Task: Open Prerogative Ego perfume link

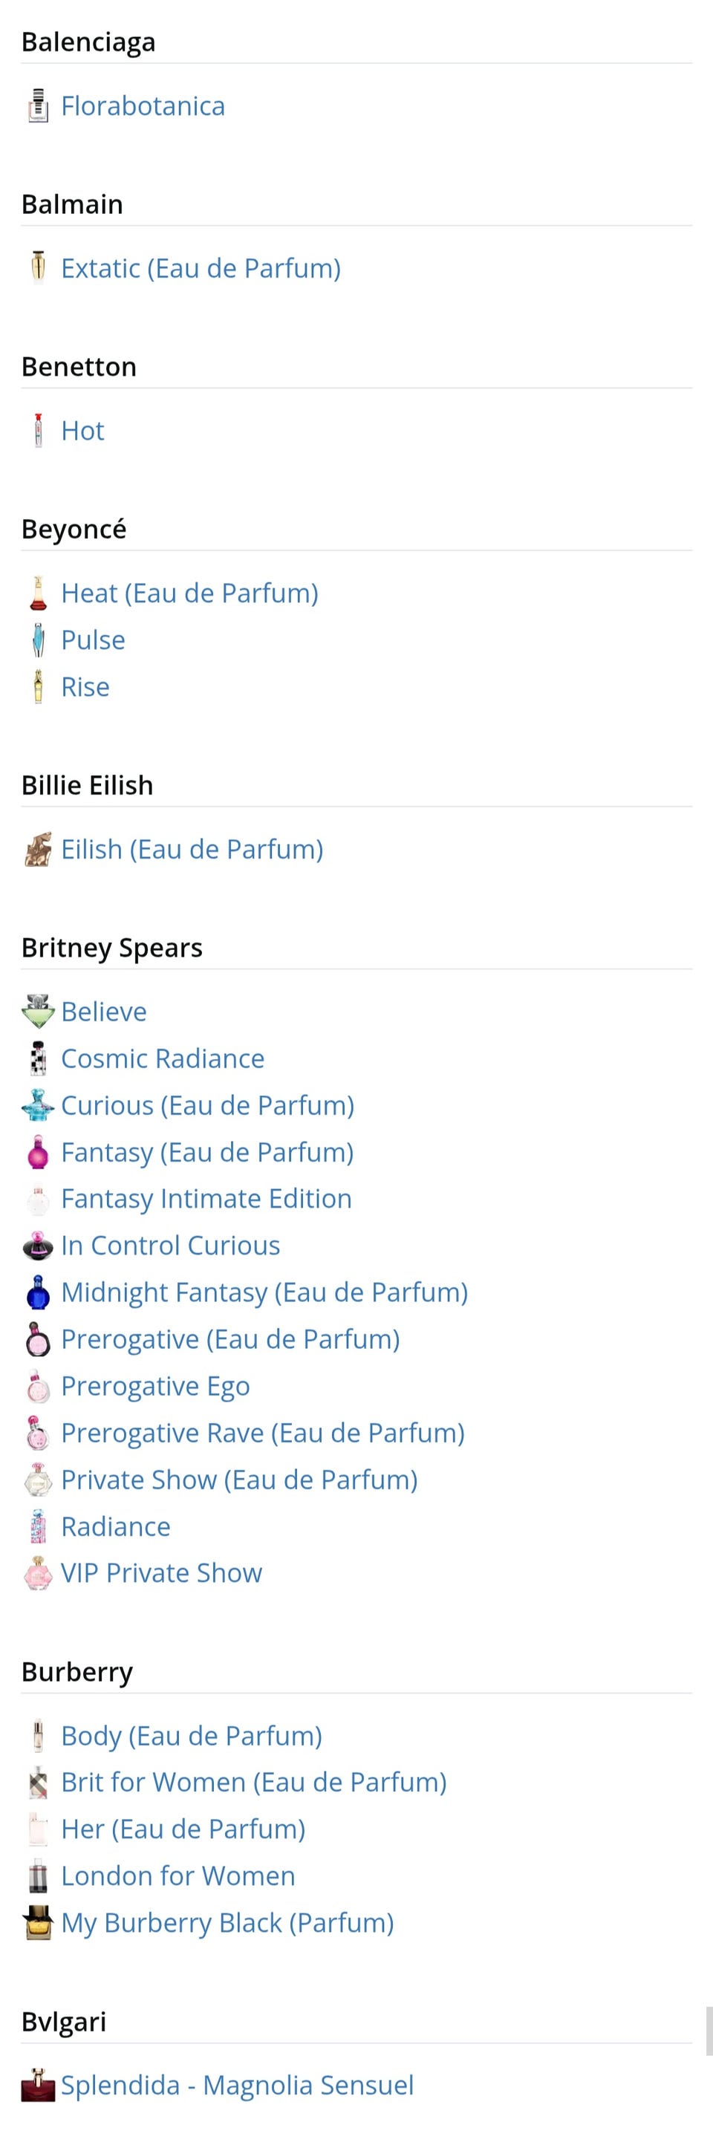Action: point(155,1385)
